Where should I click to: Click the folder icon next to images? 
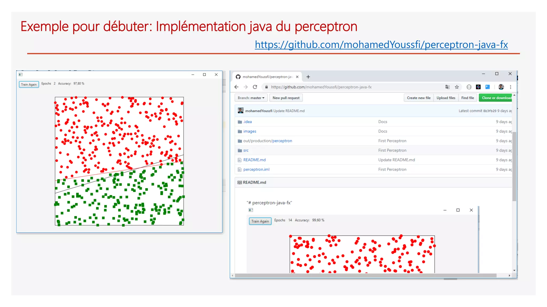[240, 131]
